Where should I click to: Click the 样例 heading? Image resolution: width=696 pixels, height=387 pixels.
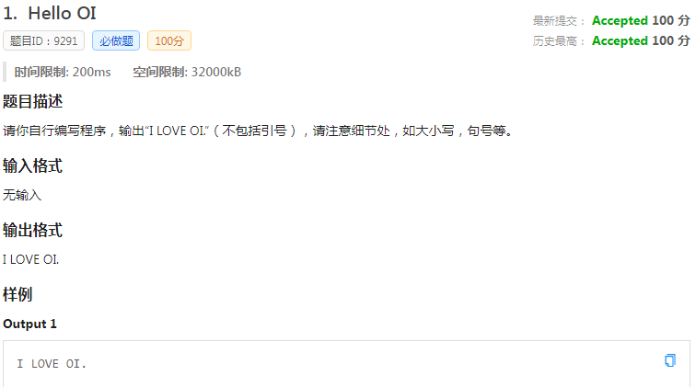[x=17, y=294]
